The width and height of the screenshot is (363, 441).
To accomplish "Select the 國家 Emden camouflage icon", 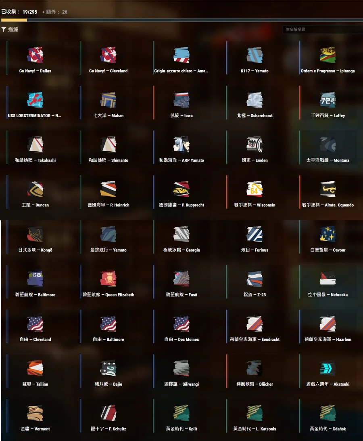I will [x=255, y=145].
